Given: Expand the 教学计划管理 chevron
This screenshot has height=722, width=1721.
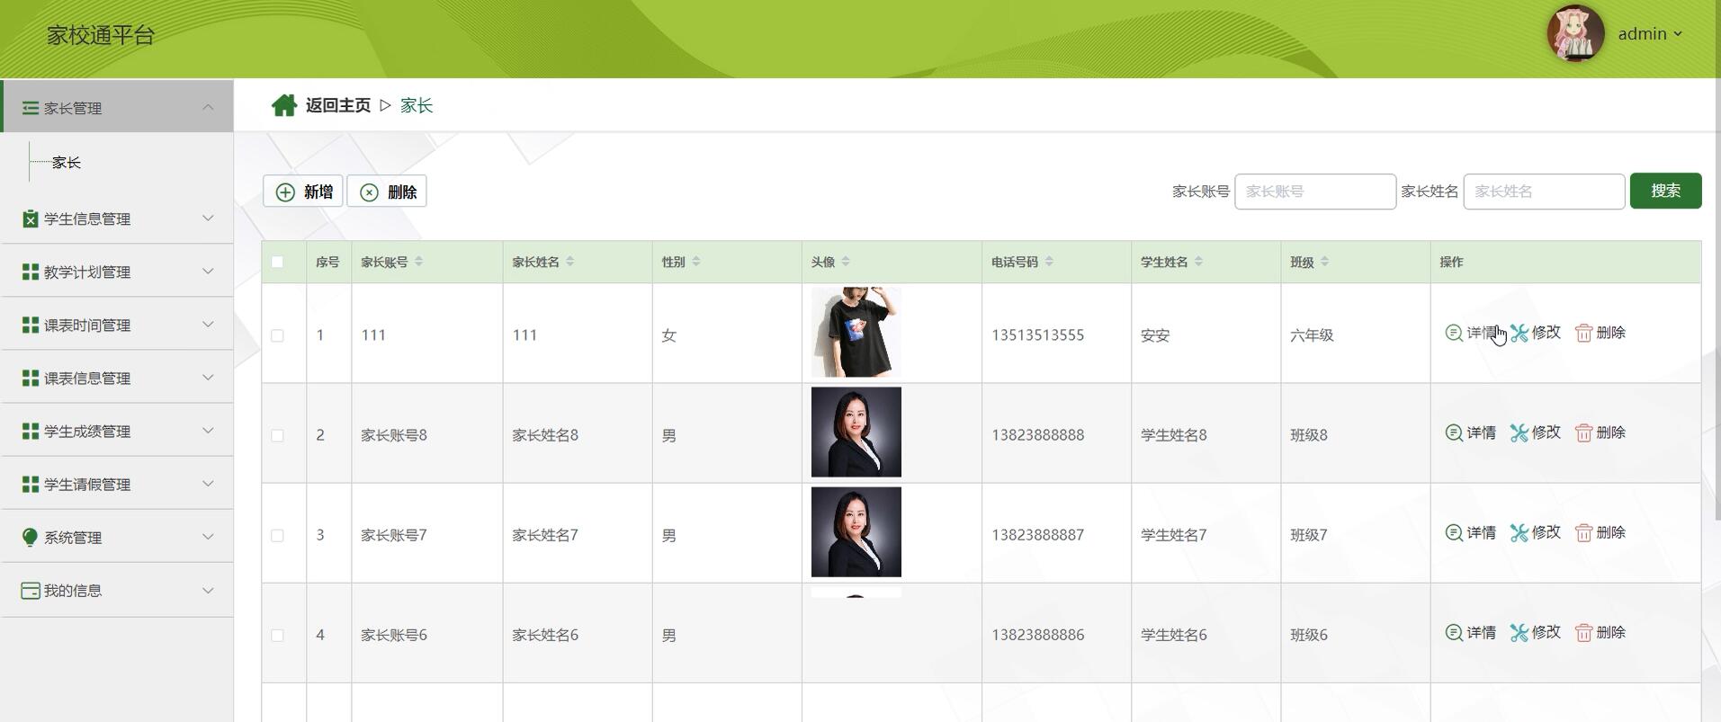Looking at the screenshot, I should coord(208,271).
